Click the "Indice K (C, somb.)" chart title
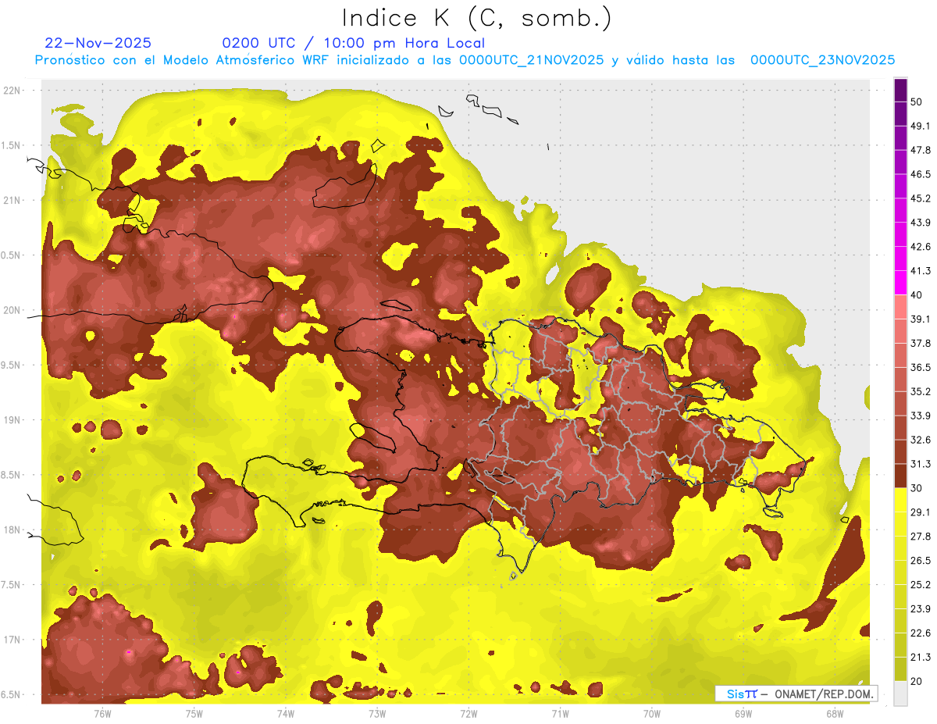This screenshot has height=724, width=937. 477,18
